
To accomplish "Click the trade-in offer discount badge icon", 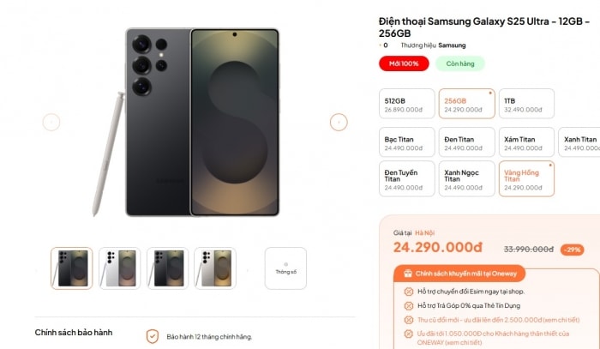I will pos(409,320).
